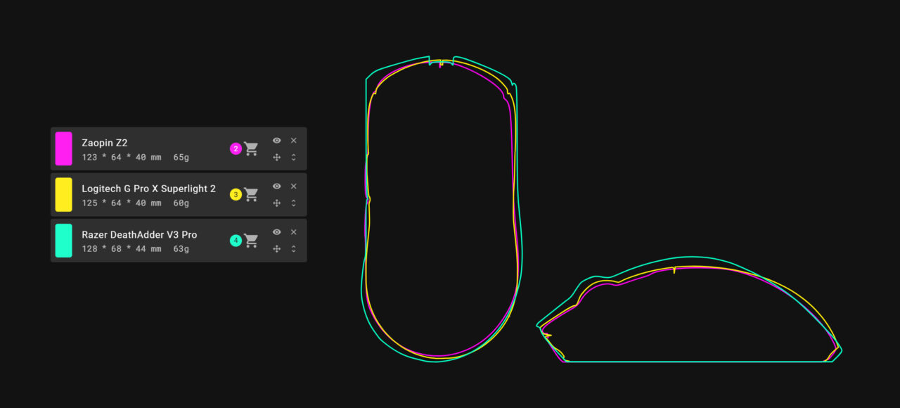Screen dimensions: 900x408
Task: Click the yellow color swatch for Logitech mouse
Action: click(x=63, y=194)
